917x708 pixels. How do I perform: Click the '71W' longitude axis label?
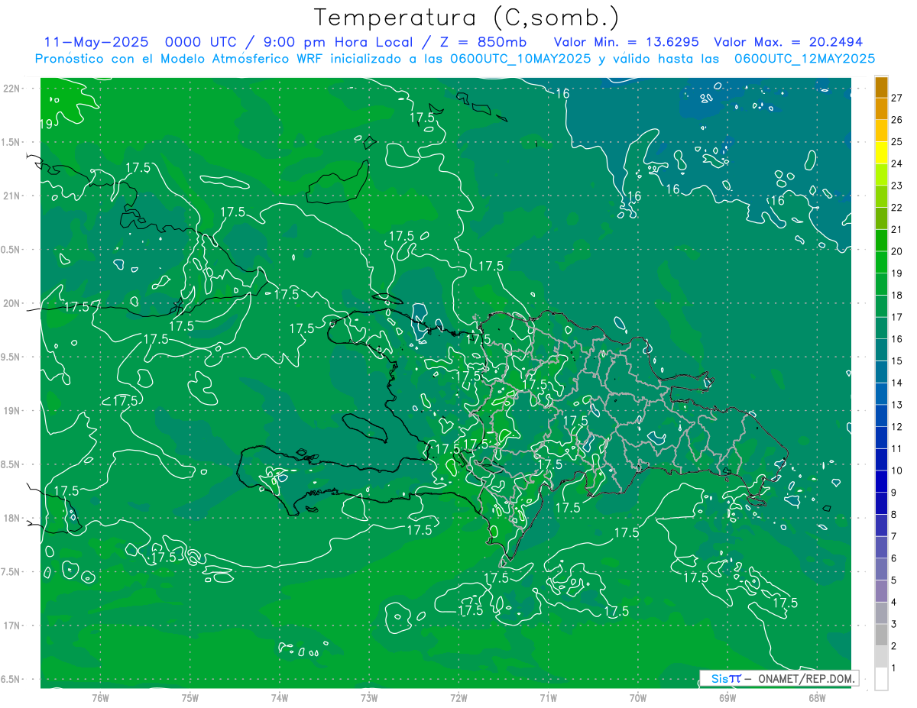coord(548,698)
